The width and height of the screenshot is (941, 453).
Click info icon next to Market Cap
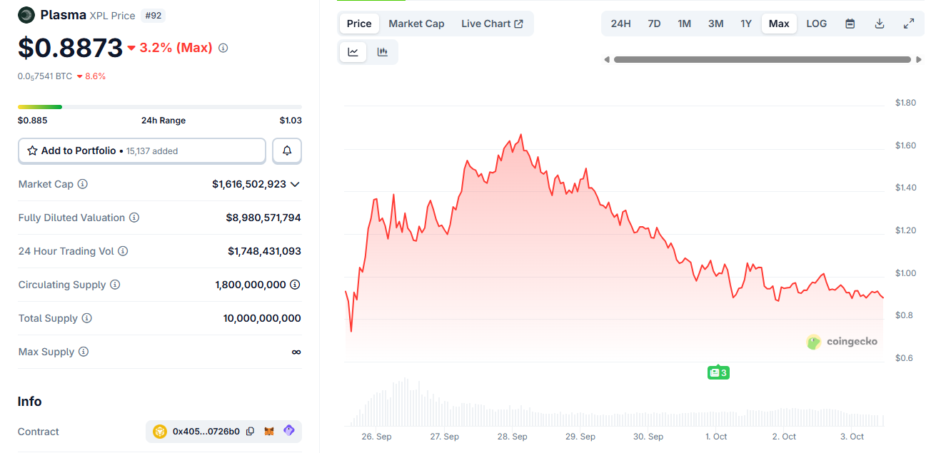pyautogui.click(x=83, y=184)
